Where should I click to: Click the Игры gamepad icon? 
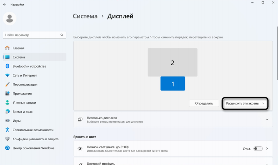pyautogui.click(x=7, y=121)
